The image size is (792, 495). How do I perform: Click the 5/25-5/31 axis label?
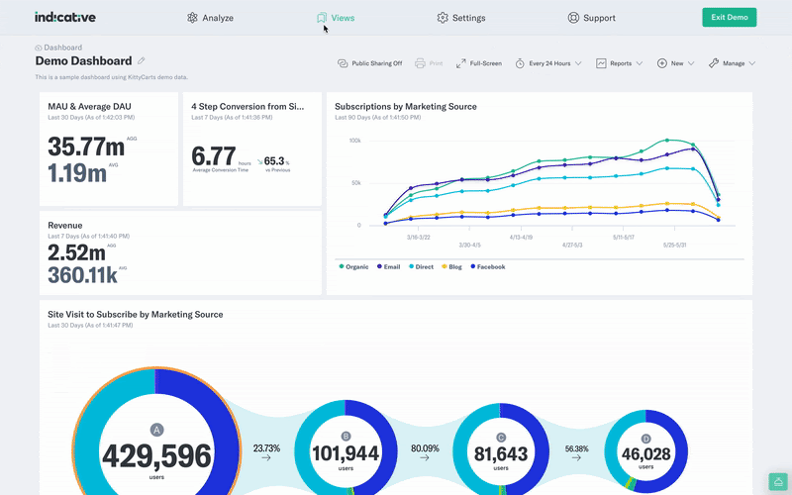pyautogui.click(x=675, y=245)
